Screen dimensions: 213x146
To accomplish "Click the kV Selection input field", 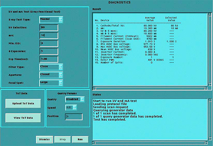I will [x=49, y=28].
